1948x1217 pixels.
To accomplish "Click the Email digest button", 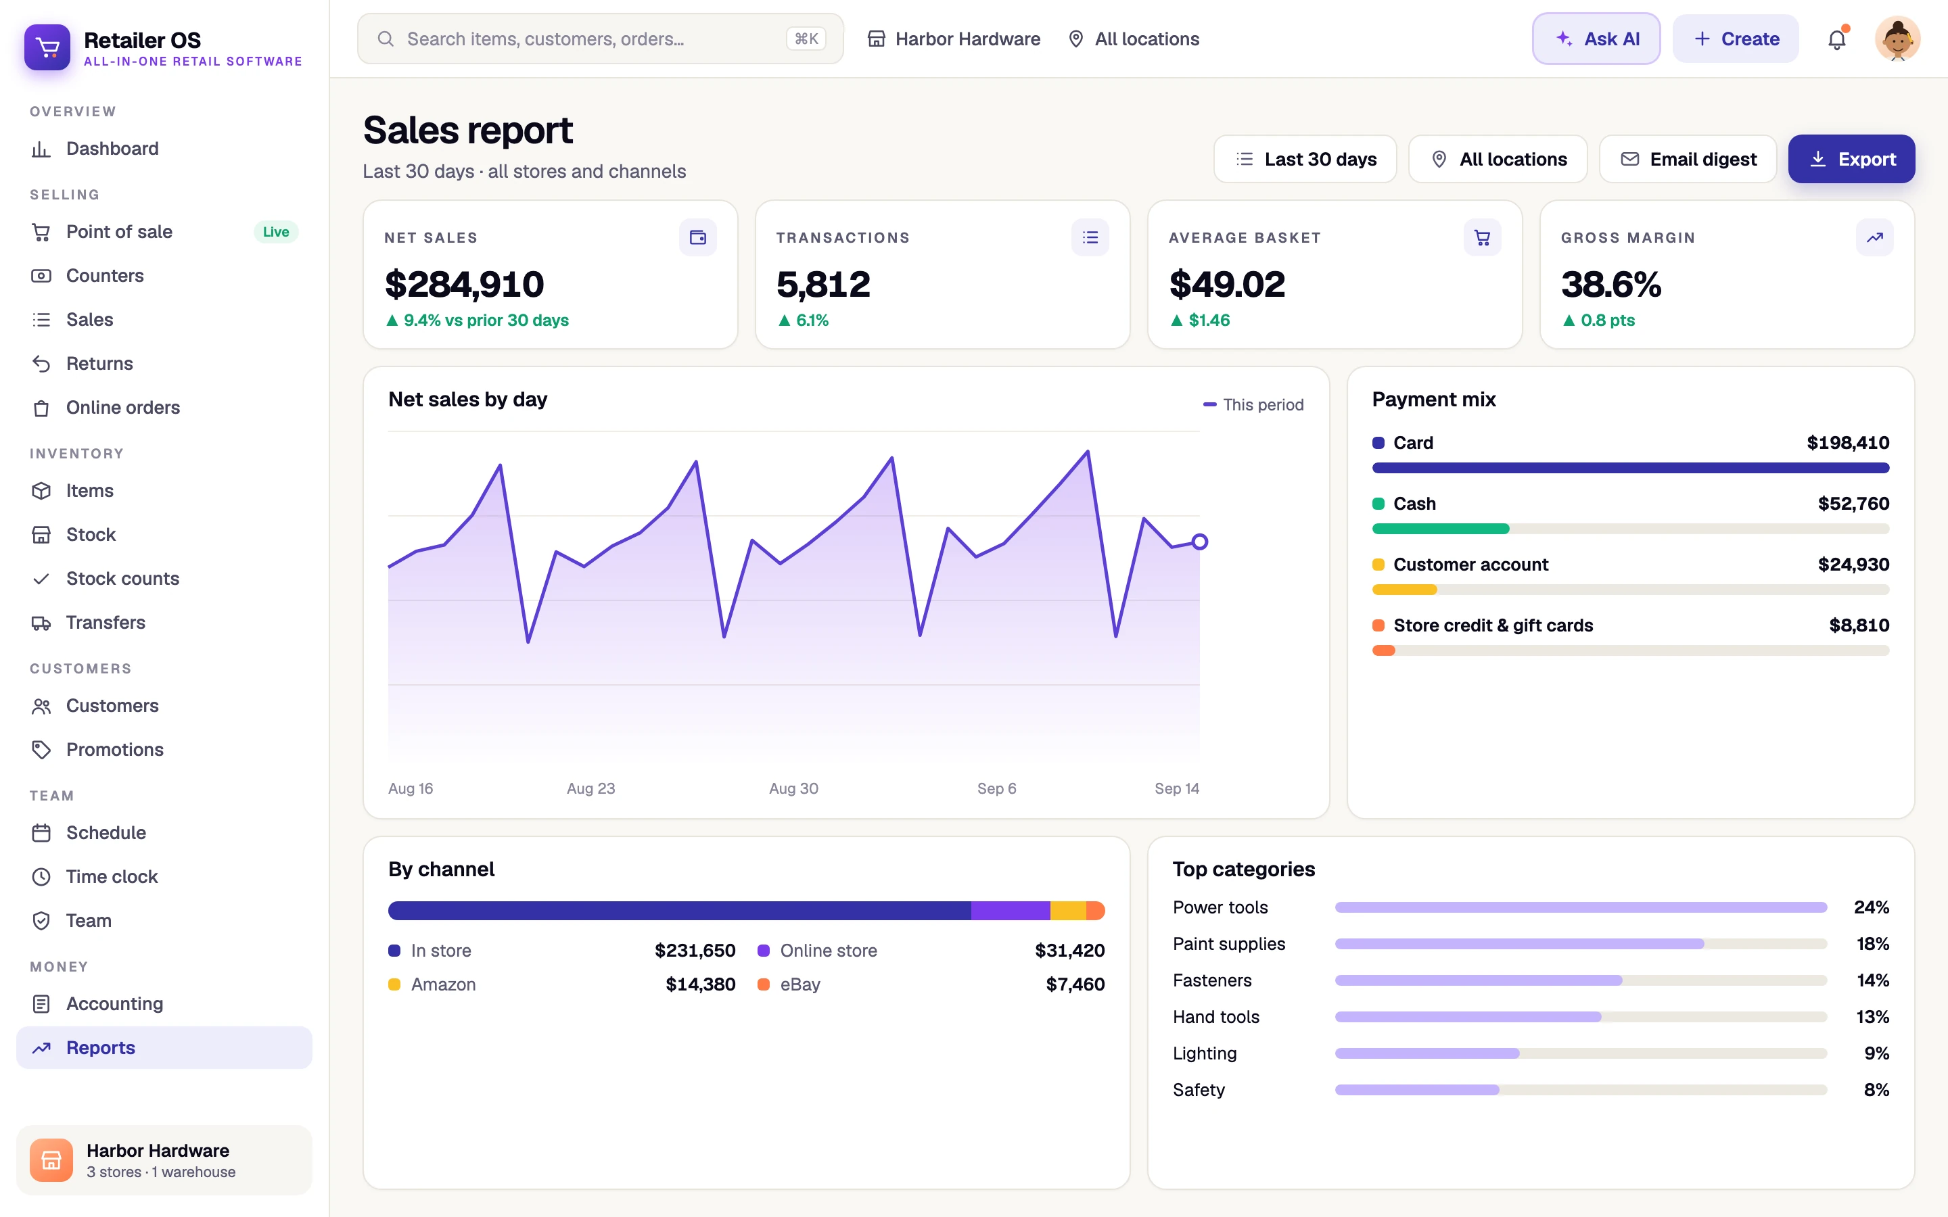I will click(1687, 160).
